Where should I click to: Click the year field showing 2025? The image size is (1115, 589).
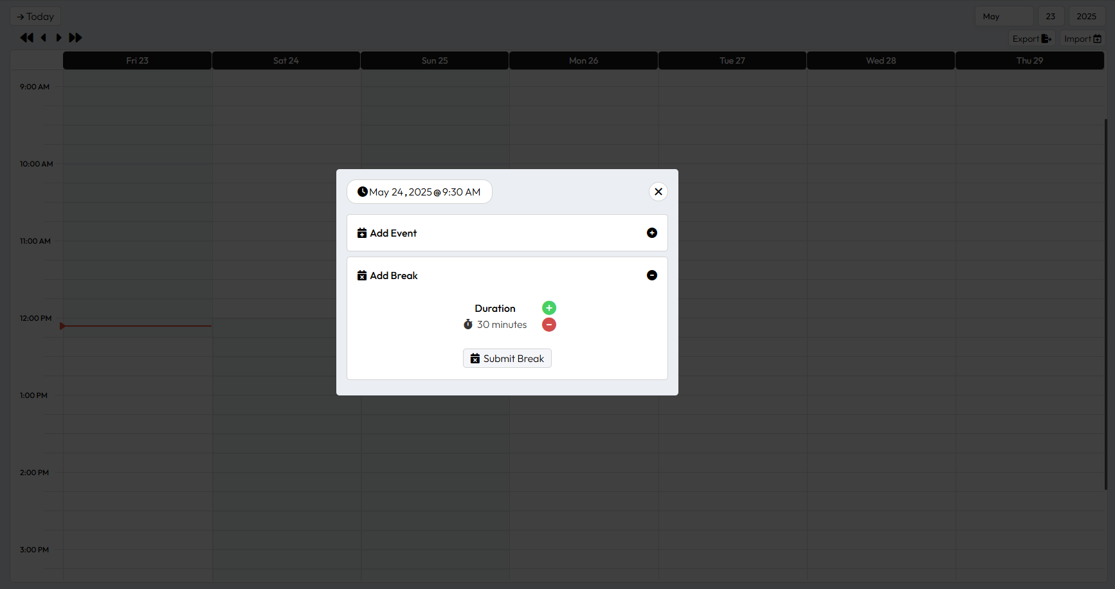pos(1087,16)
